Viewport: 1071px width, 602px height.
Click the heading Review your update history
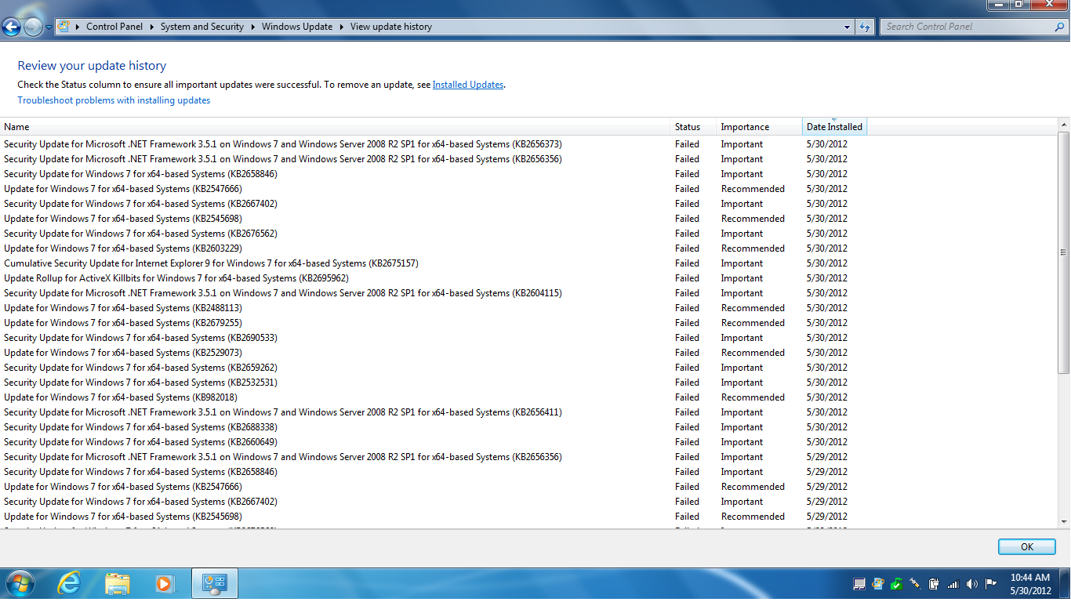pos(92,66)
